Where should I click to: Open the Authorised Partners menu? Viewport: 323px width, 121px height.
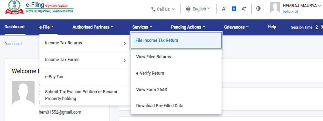[93, 27]
